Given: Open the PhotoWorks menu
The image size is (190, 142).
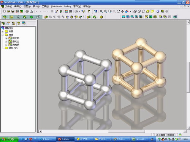Looking at the screenshot, I should coord(56,6).
